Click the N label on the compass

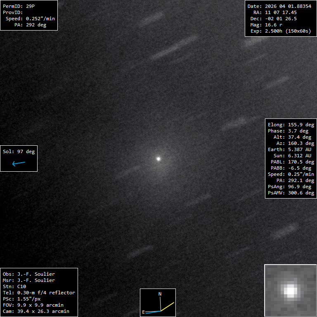160,294
